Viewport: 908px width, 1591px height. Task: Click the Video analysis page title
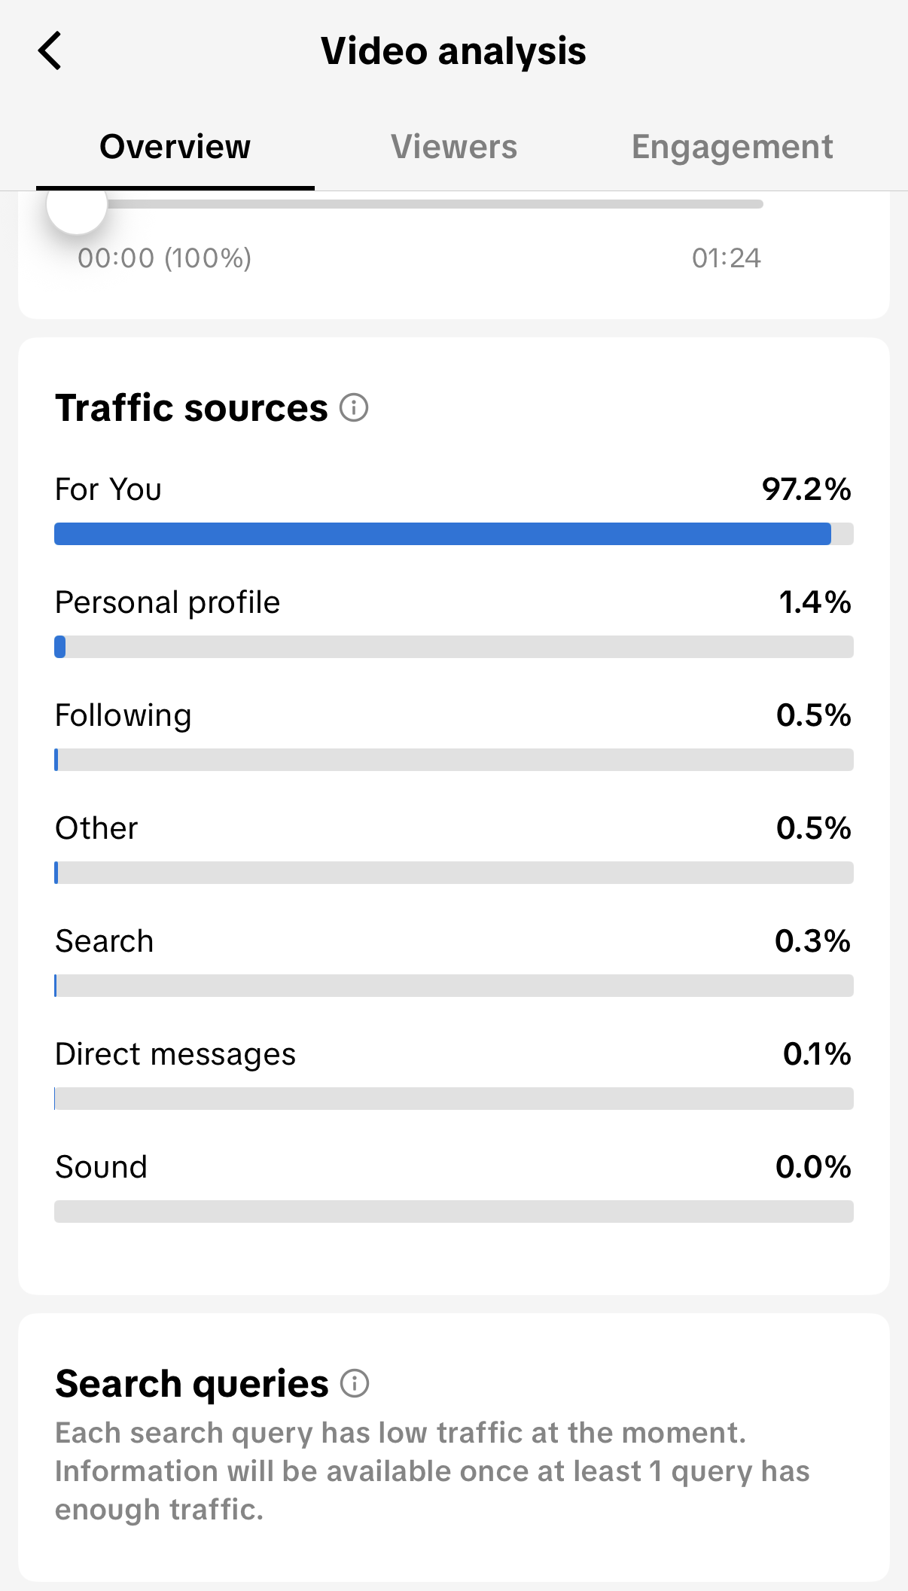(x=453, y=51)
